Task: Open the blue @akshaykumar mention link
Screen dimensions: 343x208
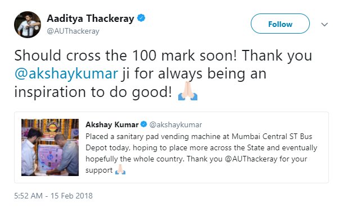Action: (x=66, y=73)
